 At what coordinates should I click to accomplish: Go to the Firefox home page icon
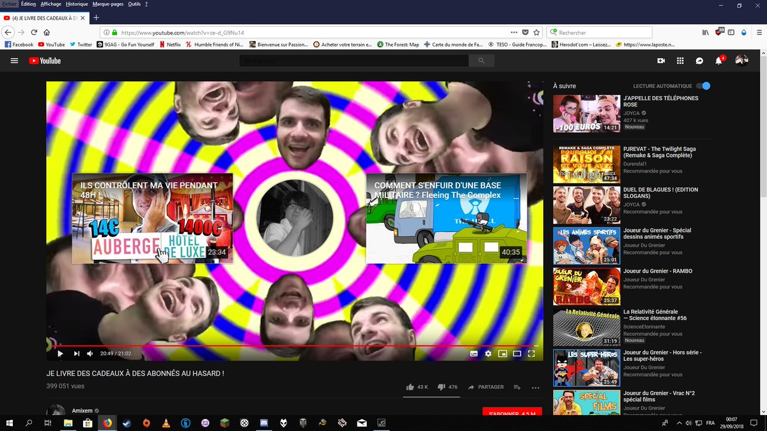(x=47, y=32)
